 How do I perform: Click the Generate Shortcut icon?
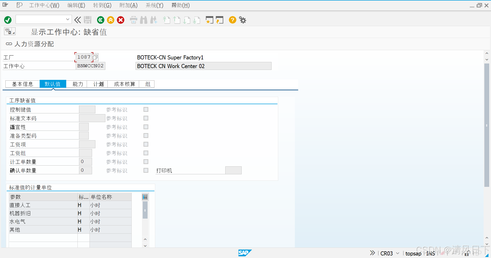coord(219,20)
